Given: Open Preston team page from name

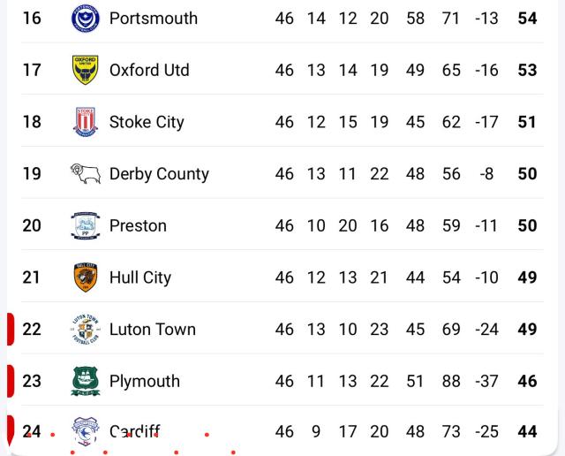Looking at the screenshot, I should pyautogui.click(x=138, y=225).
